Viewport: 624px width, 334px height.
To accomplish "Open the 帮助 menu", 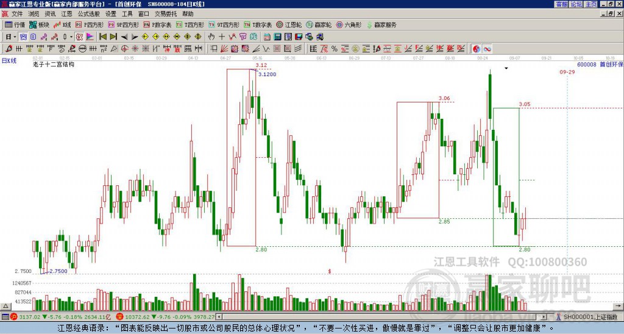I will tap(188, 14).
